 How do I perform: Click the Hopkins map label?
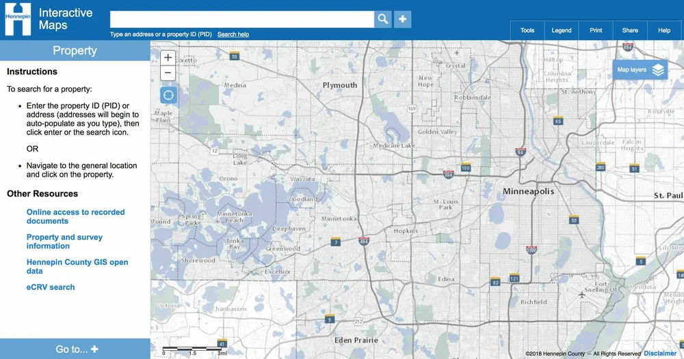pyautogui.click(x=406, y=231)
